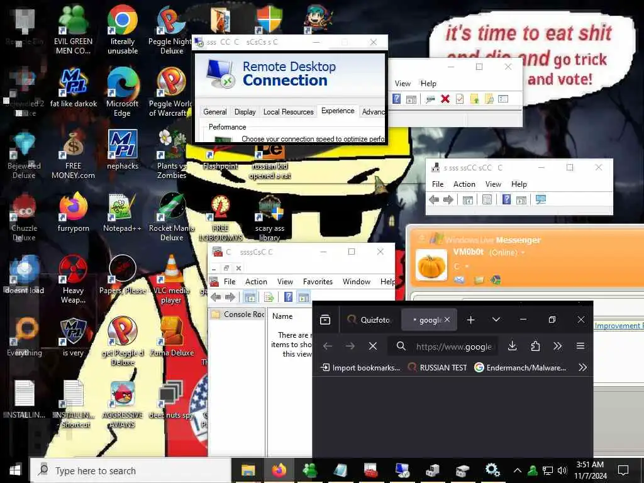644x483 pixels.
Task: Open VLC media player shortcut
Action: pyautogui.click(x=172, y=279)
